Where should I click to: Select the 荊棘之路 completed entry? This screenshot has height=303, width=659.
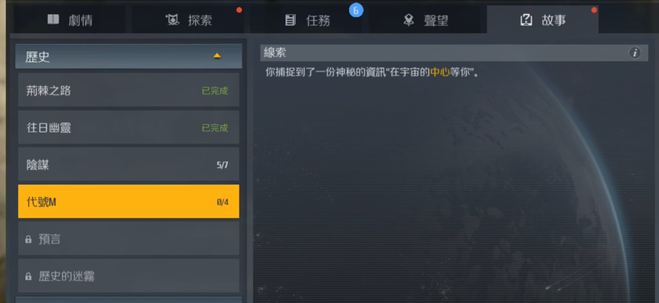pos(129,90)
